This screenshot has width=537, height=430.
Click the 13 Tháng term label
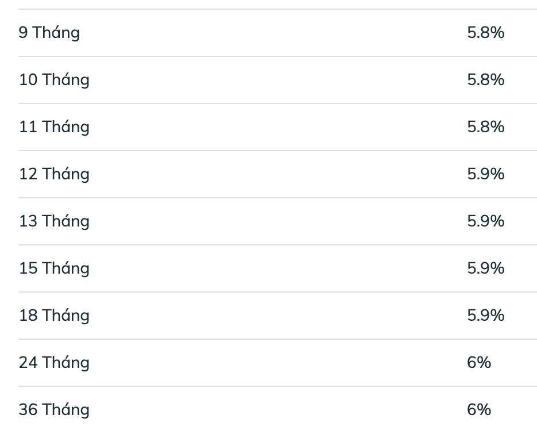tap(54, 221)
